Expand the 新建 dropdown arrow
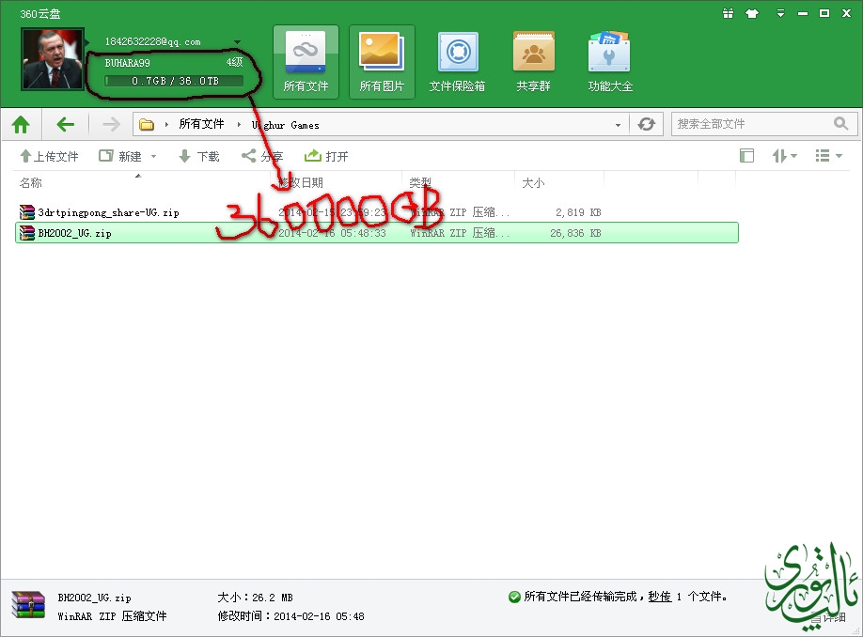The image size is (863, 637). click(153, 156)
